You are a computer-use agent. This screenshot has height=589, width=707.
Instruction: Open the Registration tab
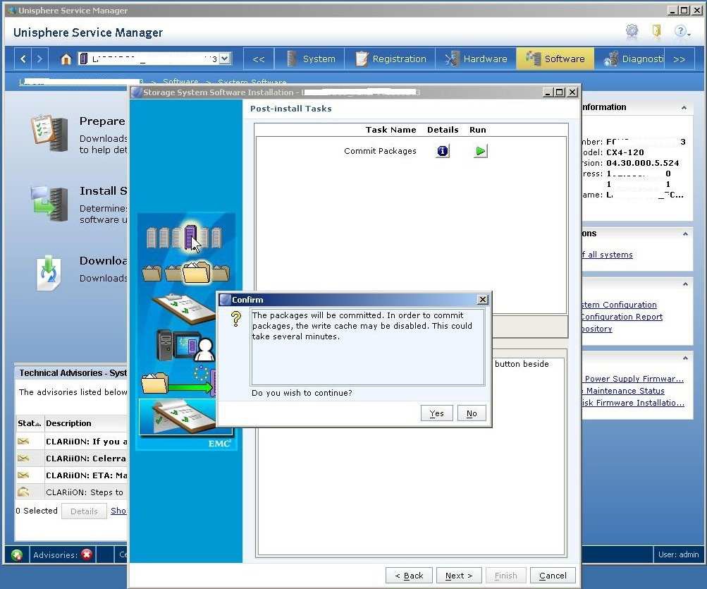[391, 59]
